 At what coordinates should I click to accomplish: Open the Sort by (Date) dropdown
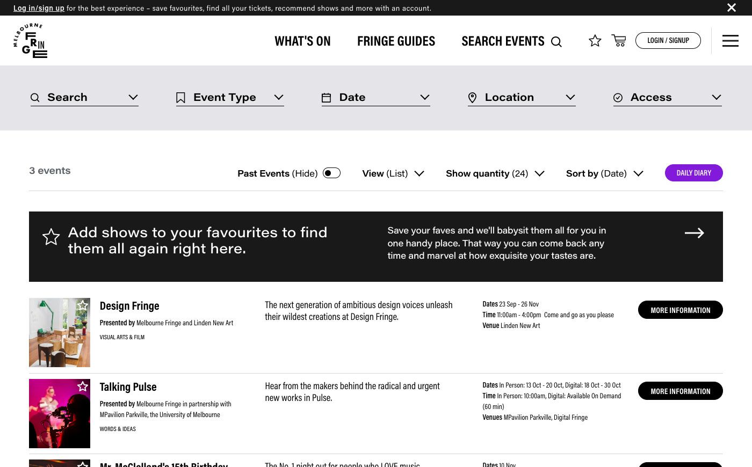coord(605,173)
